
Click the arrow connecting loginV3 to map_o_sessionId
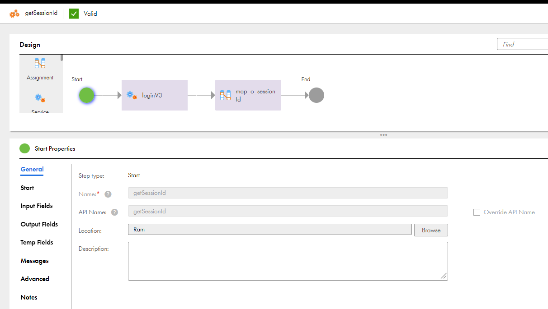[x=201, y=95]
